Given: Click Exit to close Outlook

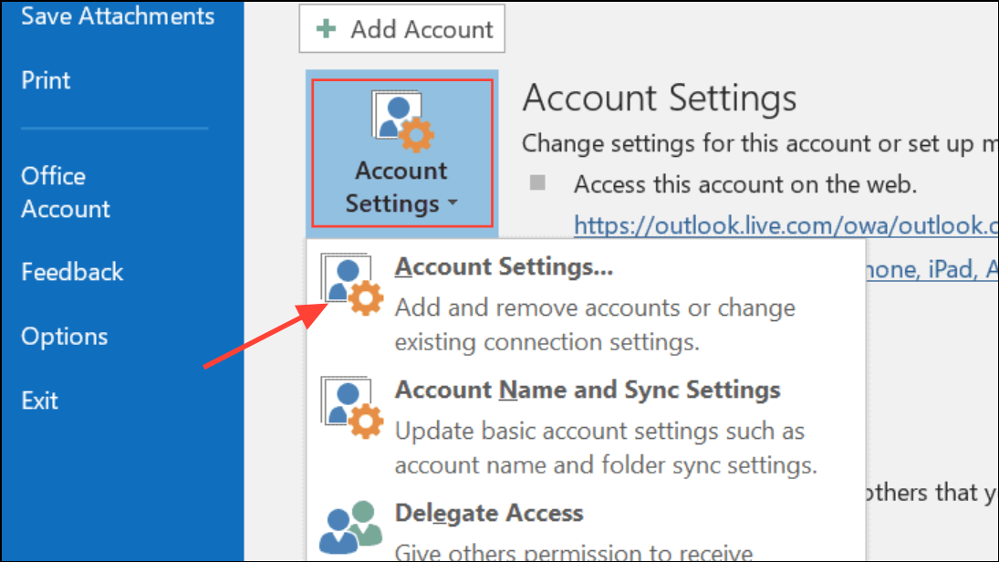Looking at the screenshot, I should (40, 401).
